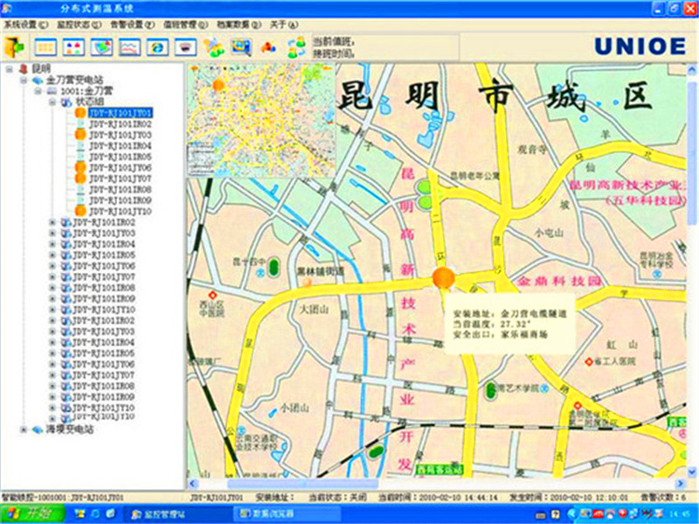Click the orange alarm marker on the map
The image size is (699, 524).
pyautogui.click(x=441, y=278)
